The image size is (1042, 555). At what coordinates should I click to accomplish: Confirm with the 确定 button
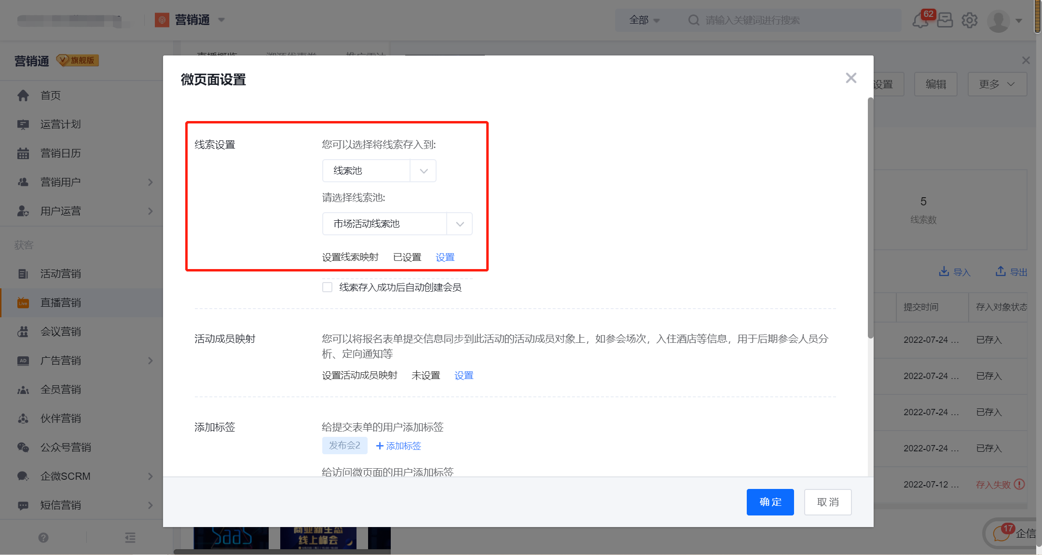[x=770, y=502]
